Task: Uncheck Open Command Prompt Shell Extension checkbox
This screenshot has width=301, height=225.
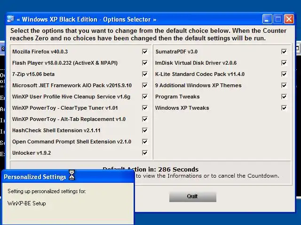Action: pyautogui.click(x=145, y=142)
